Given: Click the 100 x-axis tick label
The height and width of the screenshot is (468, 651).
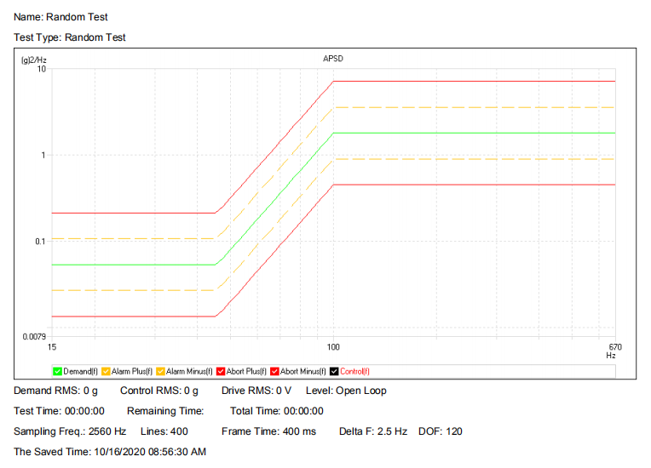Looking at the screenshot, I should tap(333, 347).
